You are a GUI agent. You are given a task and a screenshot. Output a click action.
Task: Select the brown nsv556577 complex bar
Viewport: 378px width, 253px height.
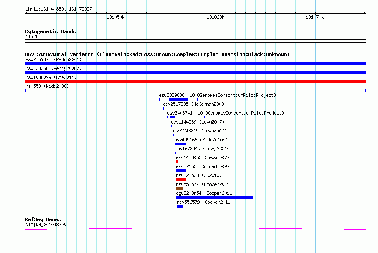(x=180, y=188)
